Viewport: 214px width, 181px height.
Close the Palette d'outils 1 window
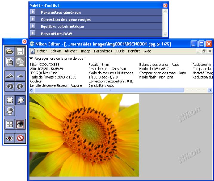pyautogui.click(x=165, y=5)
